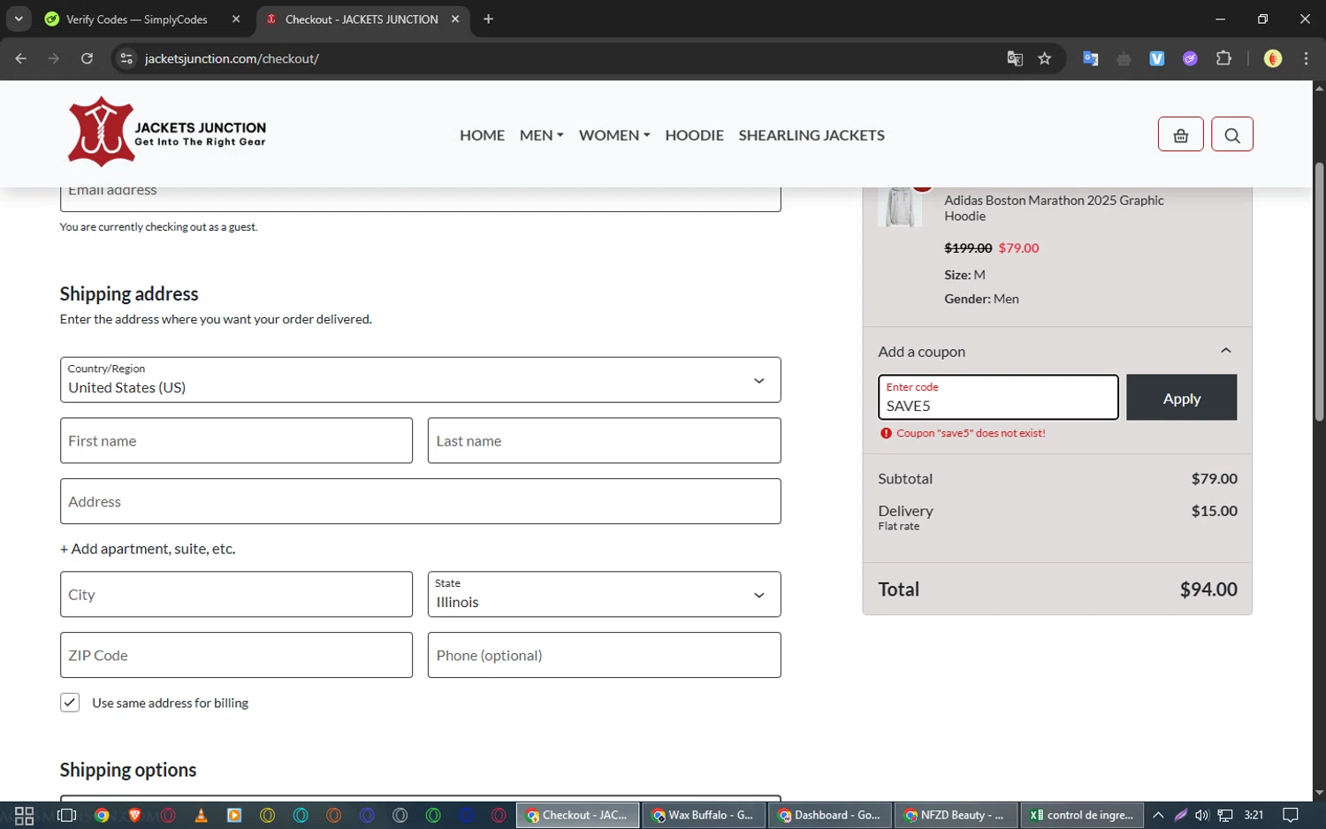The image size is (1326, 829).
Task: Open Task View in the taskbar
Action: point(66,815)
